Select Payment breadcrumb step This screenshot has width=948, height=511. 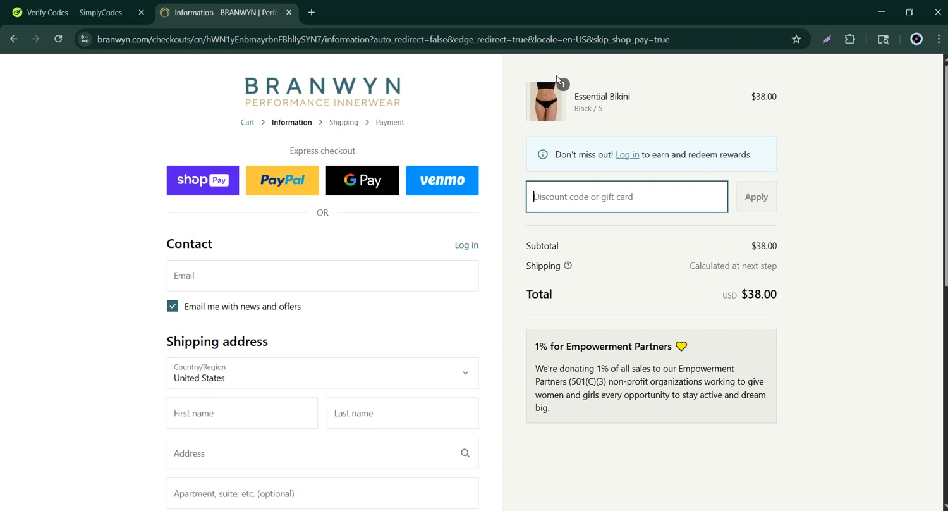pos(389,123)
